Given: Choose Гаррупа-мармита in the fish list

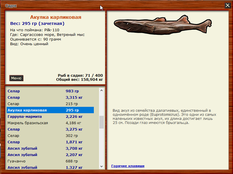Looking at the screenshot, I should tap(50, 116).
